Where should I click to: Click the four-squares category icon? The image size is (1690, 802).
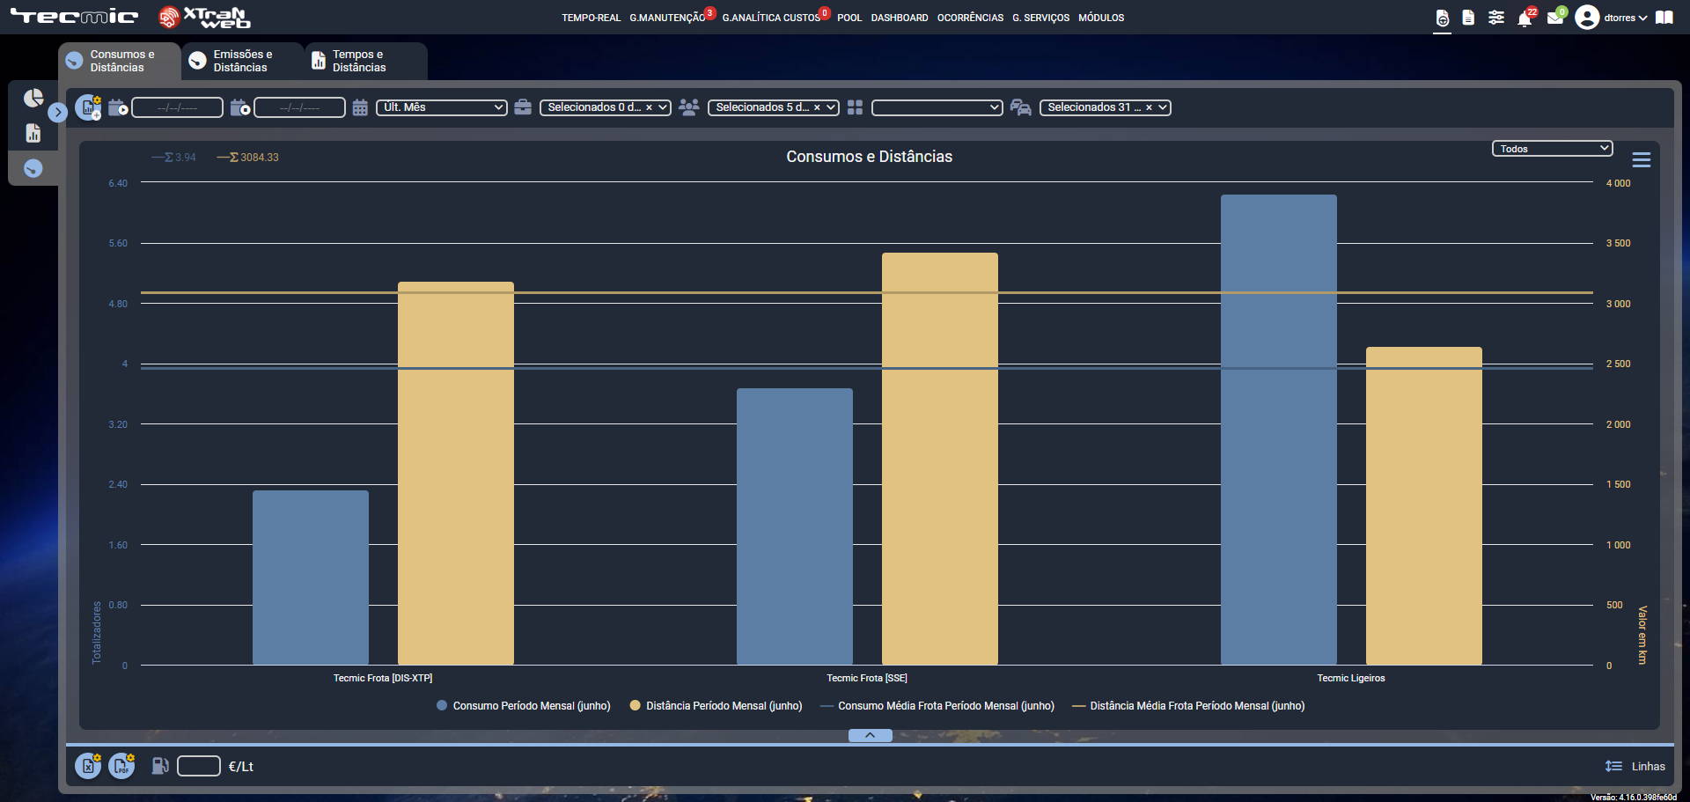tap(855, 107)
